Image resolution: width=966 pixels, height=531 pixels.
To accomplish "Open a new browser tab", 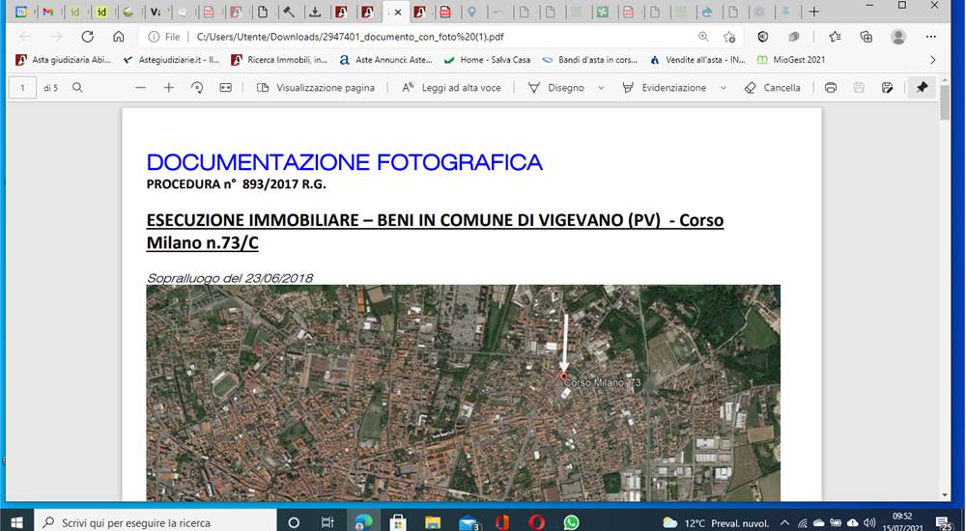I will coord(813,12).
